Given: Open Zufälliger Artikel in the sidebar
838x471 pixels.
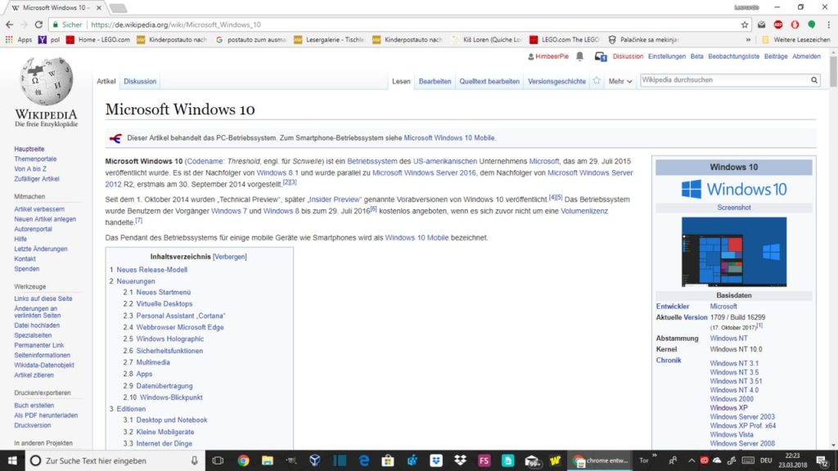Looking at the screenshot, I should (36, 179).
